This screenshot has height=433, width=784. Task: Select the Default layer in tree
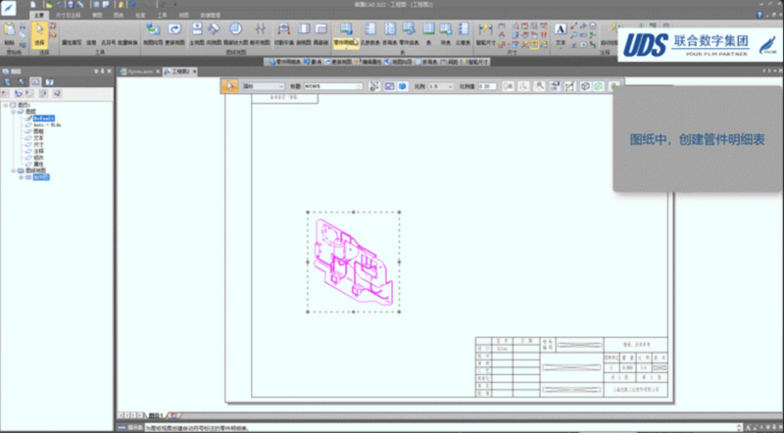tap(42, 118)
